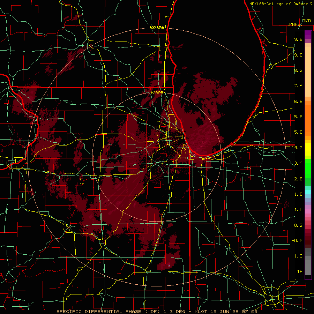Click the TH threshold label on scale
The image size is (314, 314).
[300, 272]
